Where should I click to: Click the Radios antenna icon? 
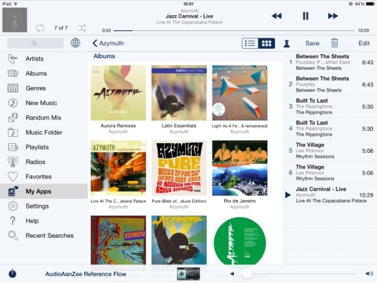tap(13, 162)
